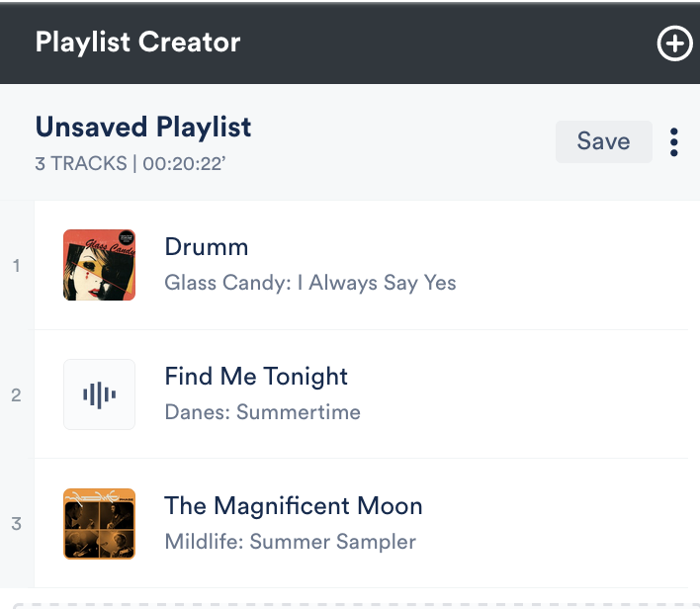Image resolution: width=700 pixels, height=609 pixels.
Task: Save the unsaved playlist
Action: pos(603,141)
